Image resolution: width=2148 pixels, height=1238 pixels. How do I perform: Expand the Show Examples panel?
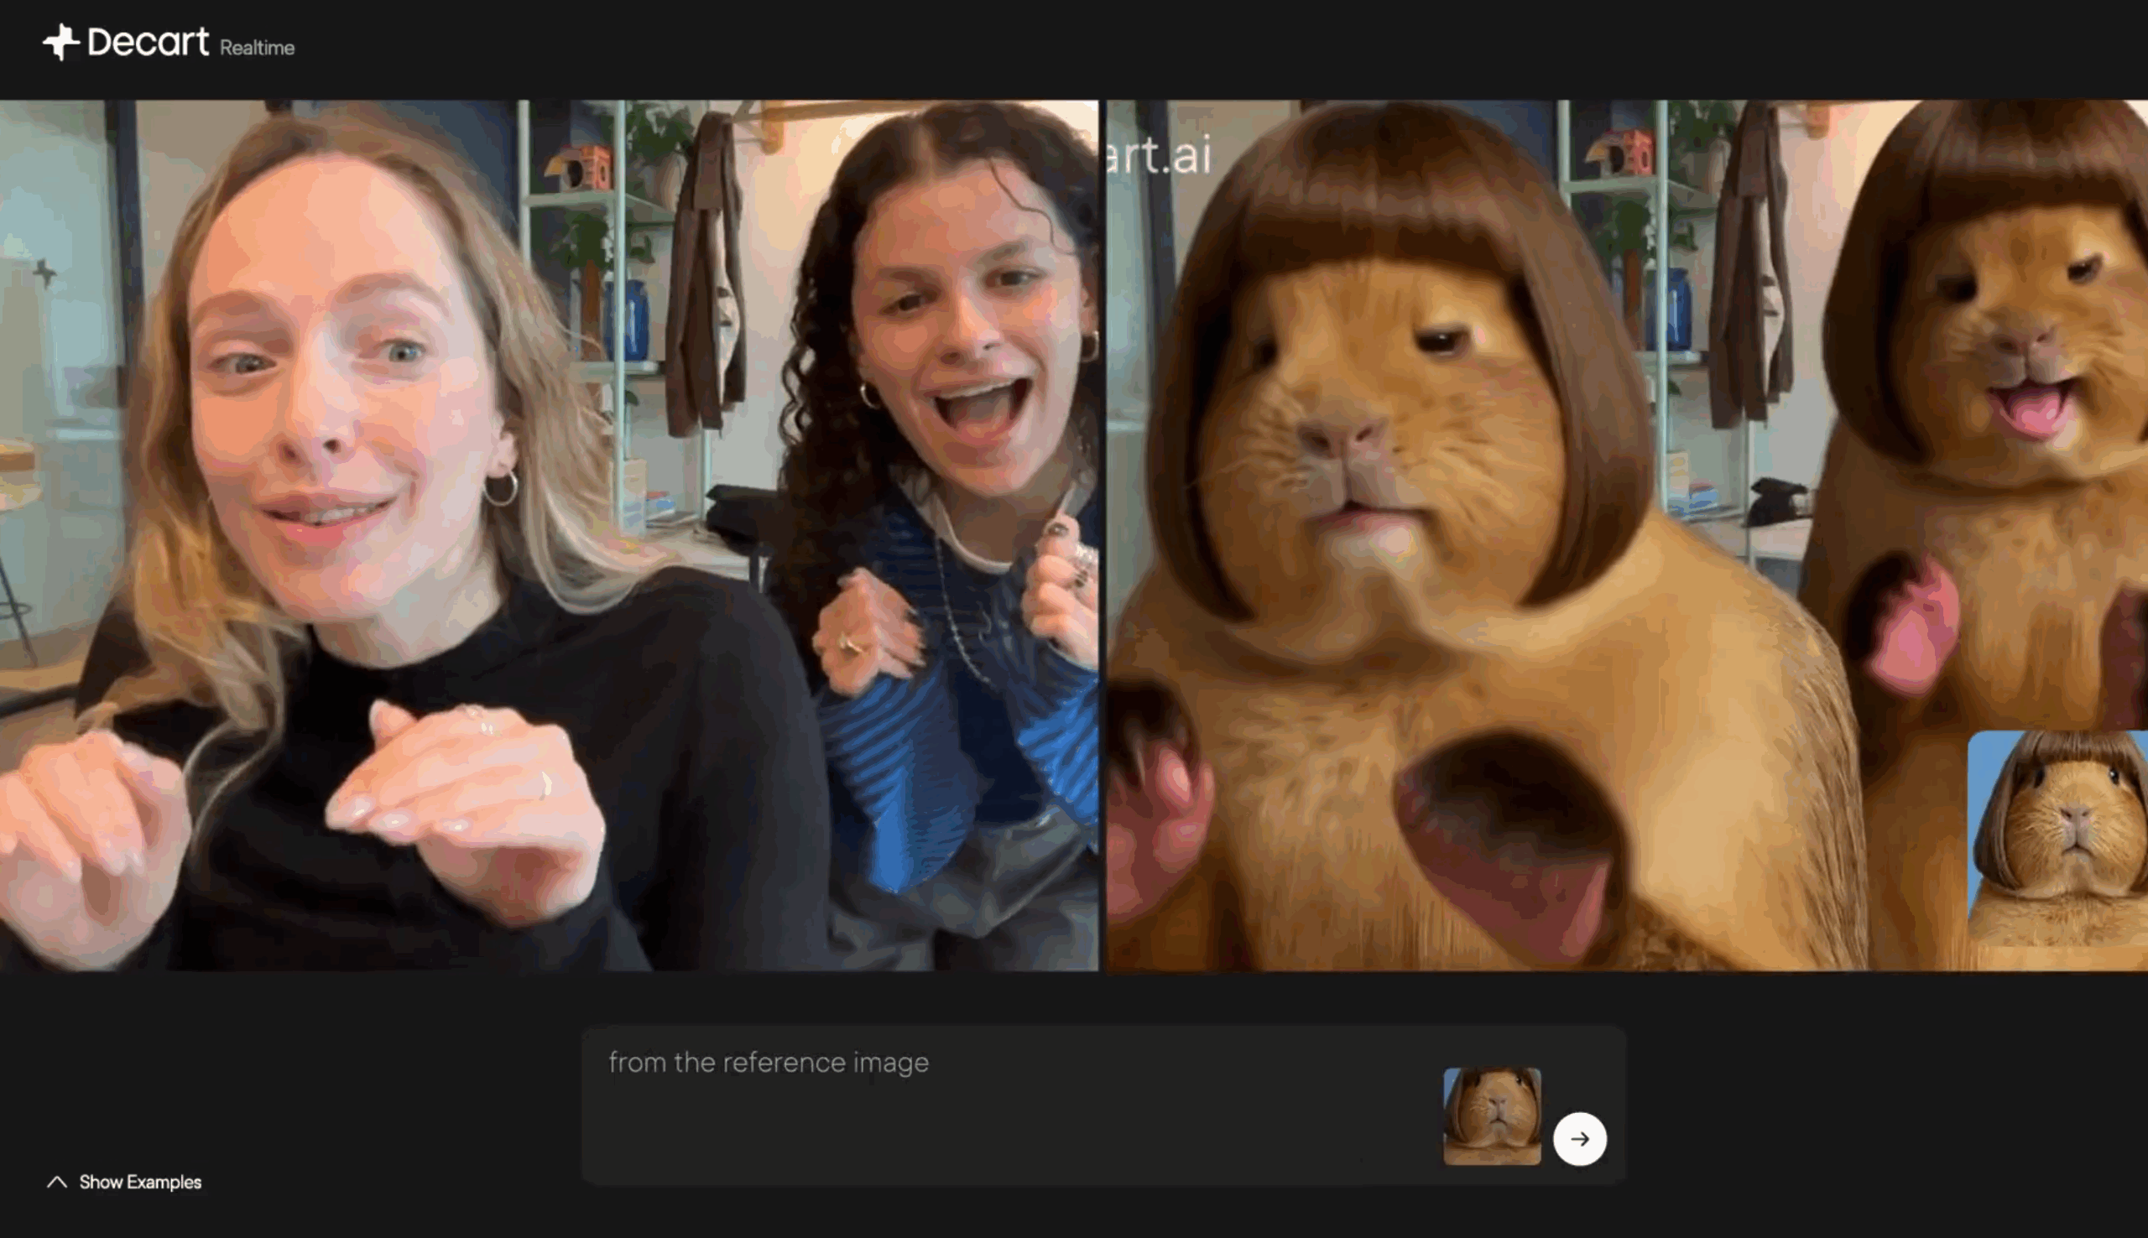pos(139,1182)
